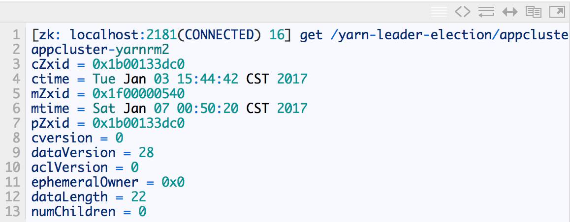570x222 pixels.
Task: Expand code width with double-arrow icon
Action: click(x=509, y=12)
